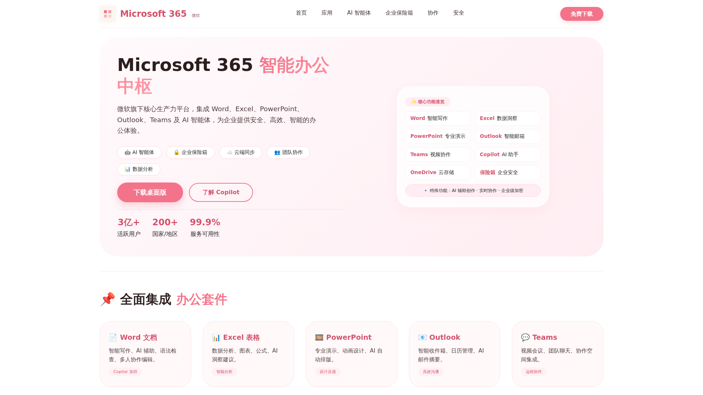The image size is (703, 395).
Task: Select the OneDrive 云存储 feature tile
Action: [438, 172]
